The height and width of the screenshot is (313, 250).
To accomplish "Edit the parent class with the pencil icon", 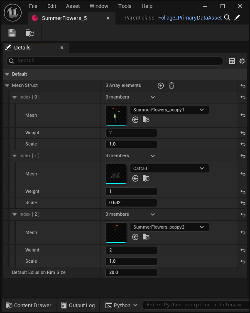I will tap(237, 18).
